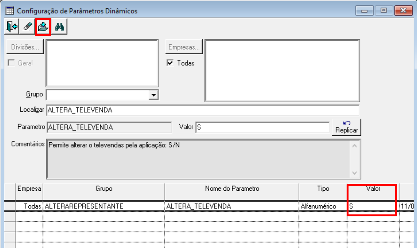Image resolution: width=417 pixels, height=248 pixels.
Task: Click comments scrollbar down arrow
Action: tap(355, 173)
